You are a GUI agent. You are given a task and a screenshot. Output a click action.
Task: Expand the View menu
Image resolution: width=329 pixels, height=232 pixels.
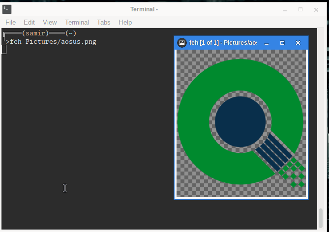50,22
